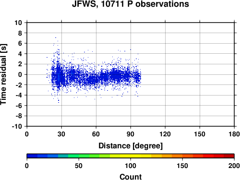Image resolution: width=240 pixels, height=180 pixels.
Task: Click the 'Distance [degree]' axis label
Action: click(131, 146)
